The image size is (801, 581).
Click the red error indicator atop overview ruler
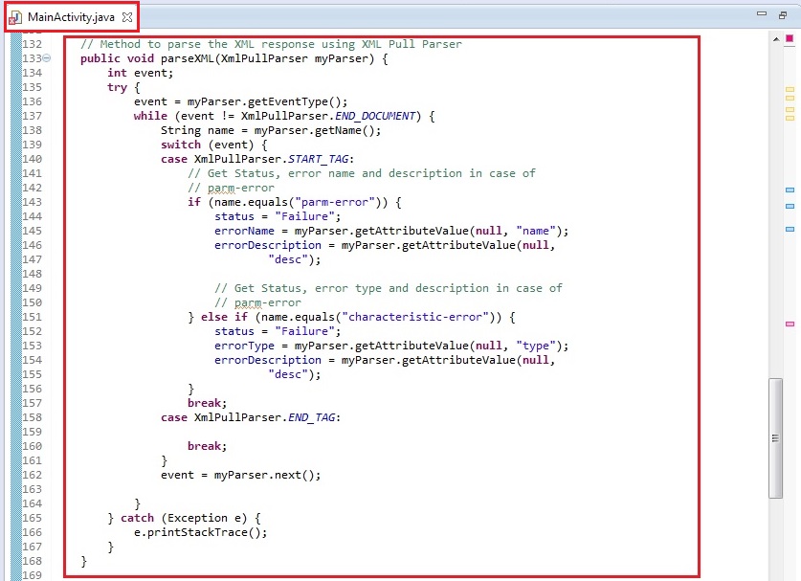click(790, 39)
